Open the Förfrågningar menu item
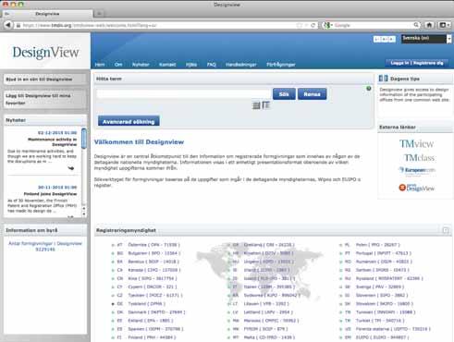The height and width of the screenshot is (342, 454). tap(281, 65)
